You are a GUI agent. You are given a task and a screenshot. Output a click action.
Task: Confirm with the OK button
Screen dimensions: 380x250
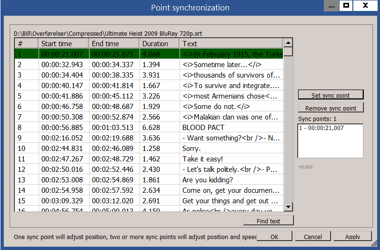(x=274, y=236)
